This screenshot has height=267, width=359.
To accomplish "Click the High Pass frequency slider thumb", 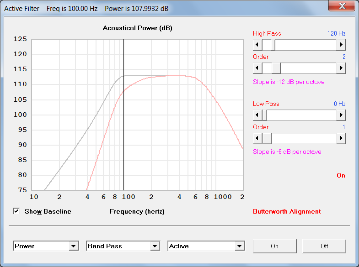I will [273, 45].
